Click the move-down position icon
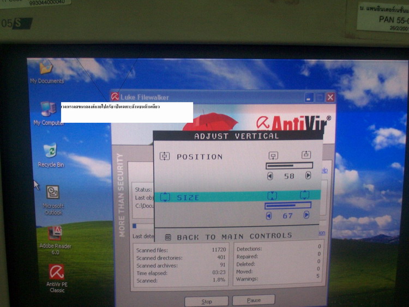This screenshot has height=307, width=409. pyautogui.click(x=273, y=155)
